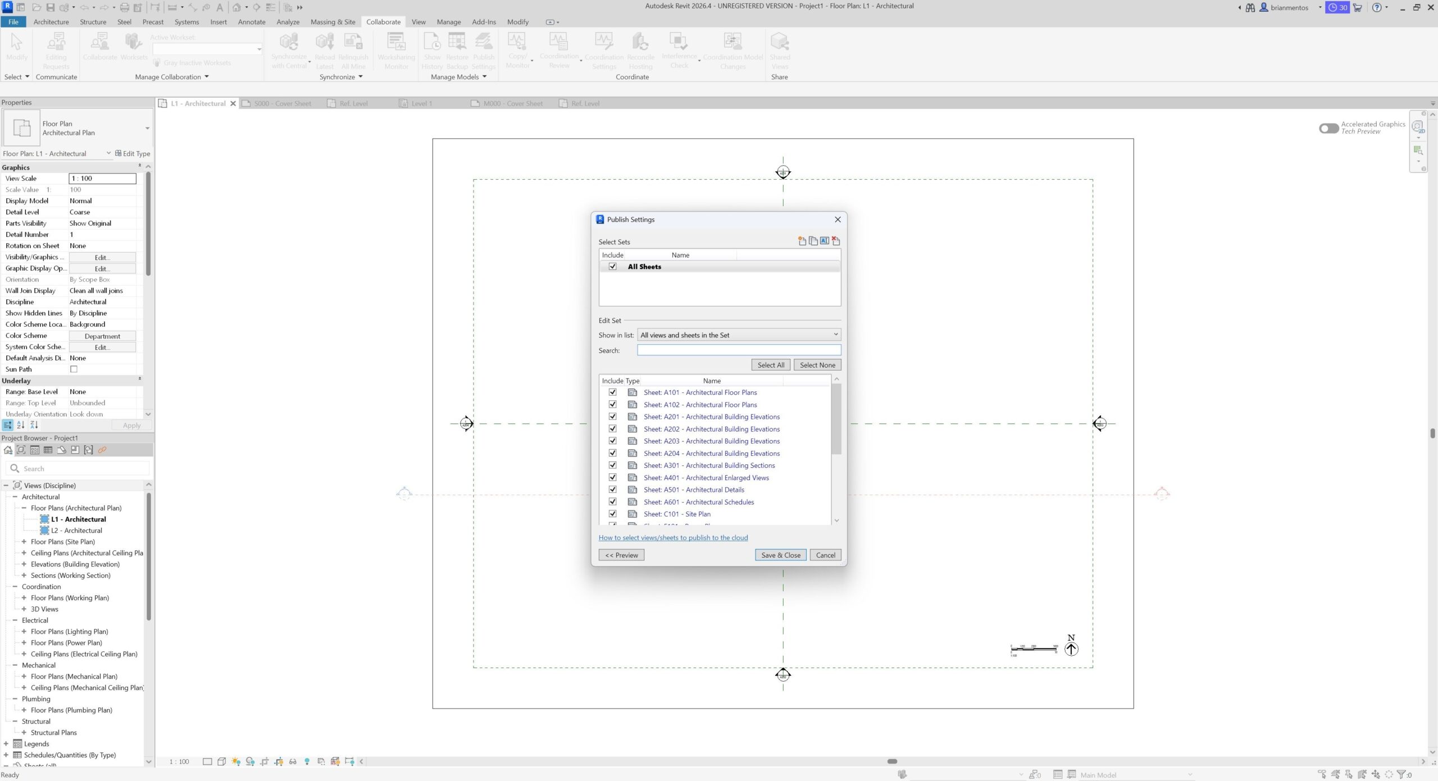Collapse the Coordination tree node
This screenshot has width=1438, height=781.
[15, 587]
